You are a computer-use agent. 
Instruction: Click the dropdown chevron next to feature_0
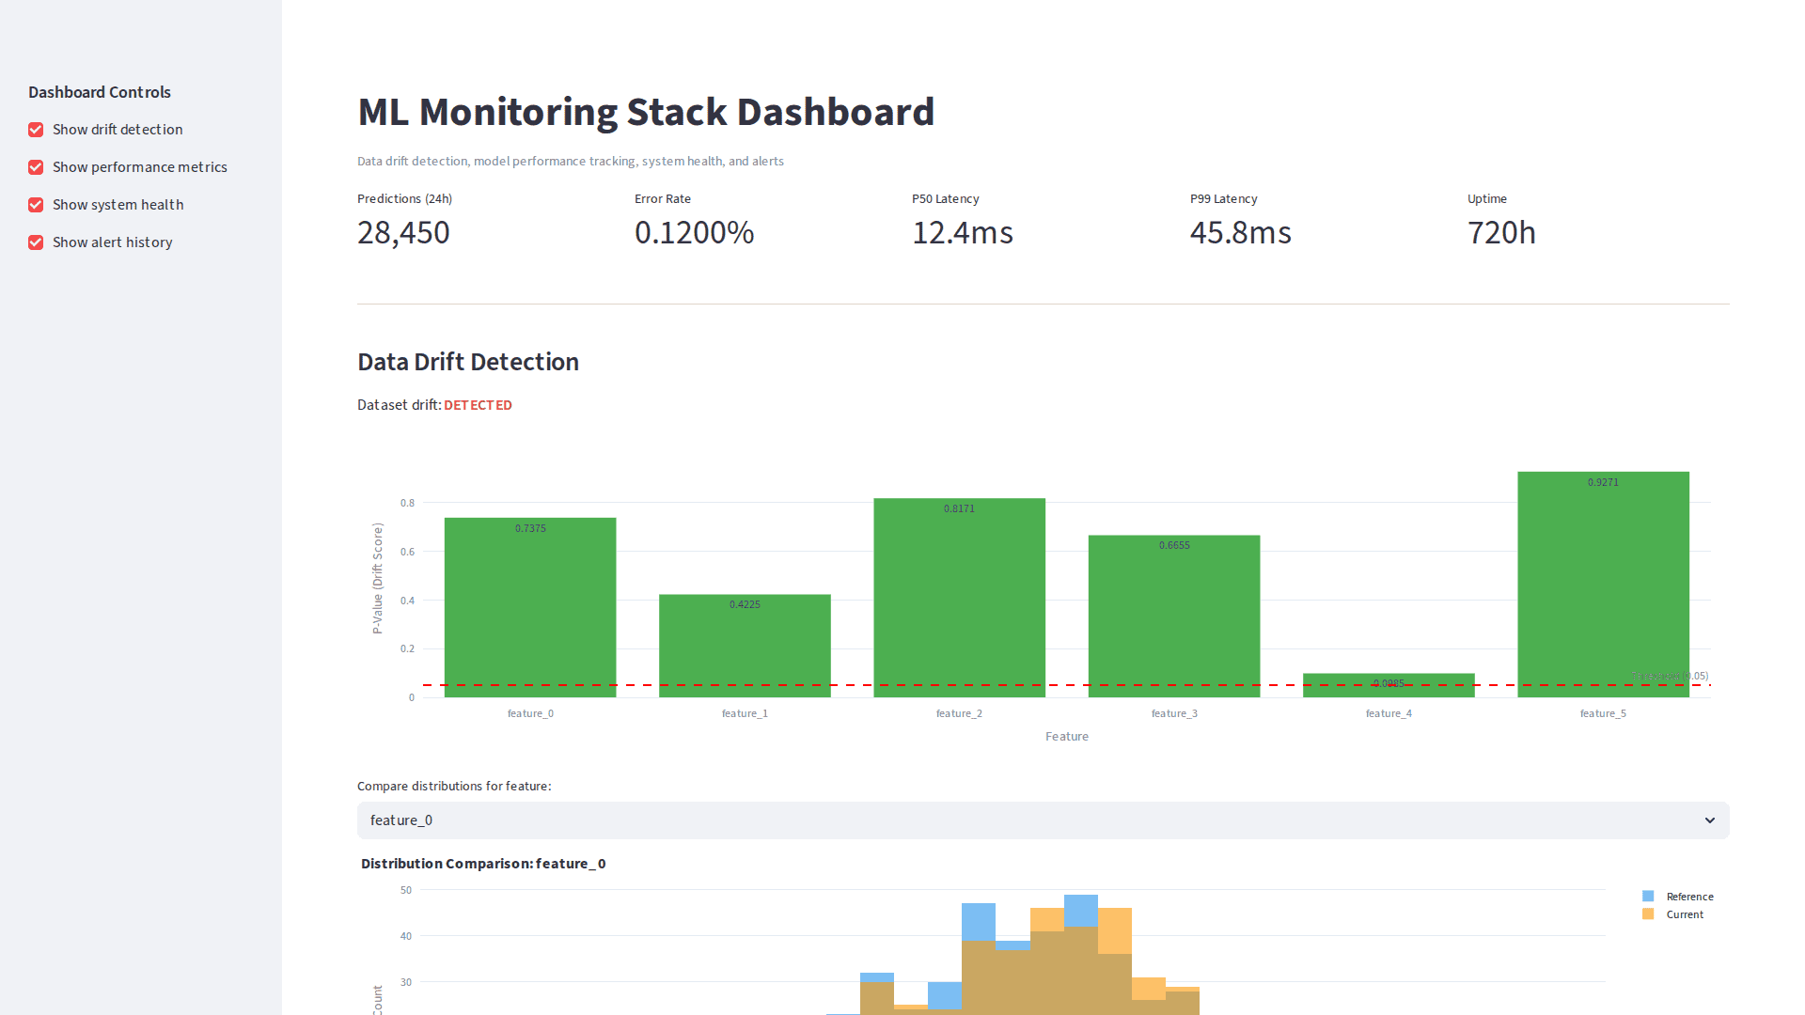tap(1709, 820)
